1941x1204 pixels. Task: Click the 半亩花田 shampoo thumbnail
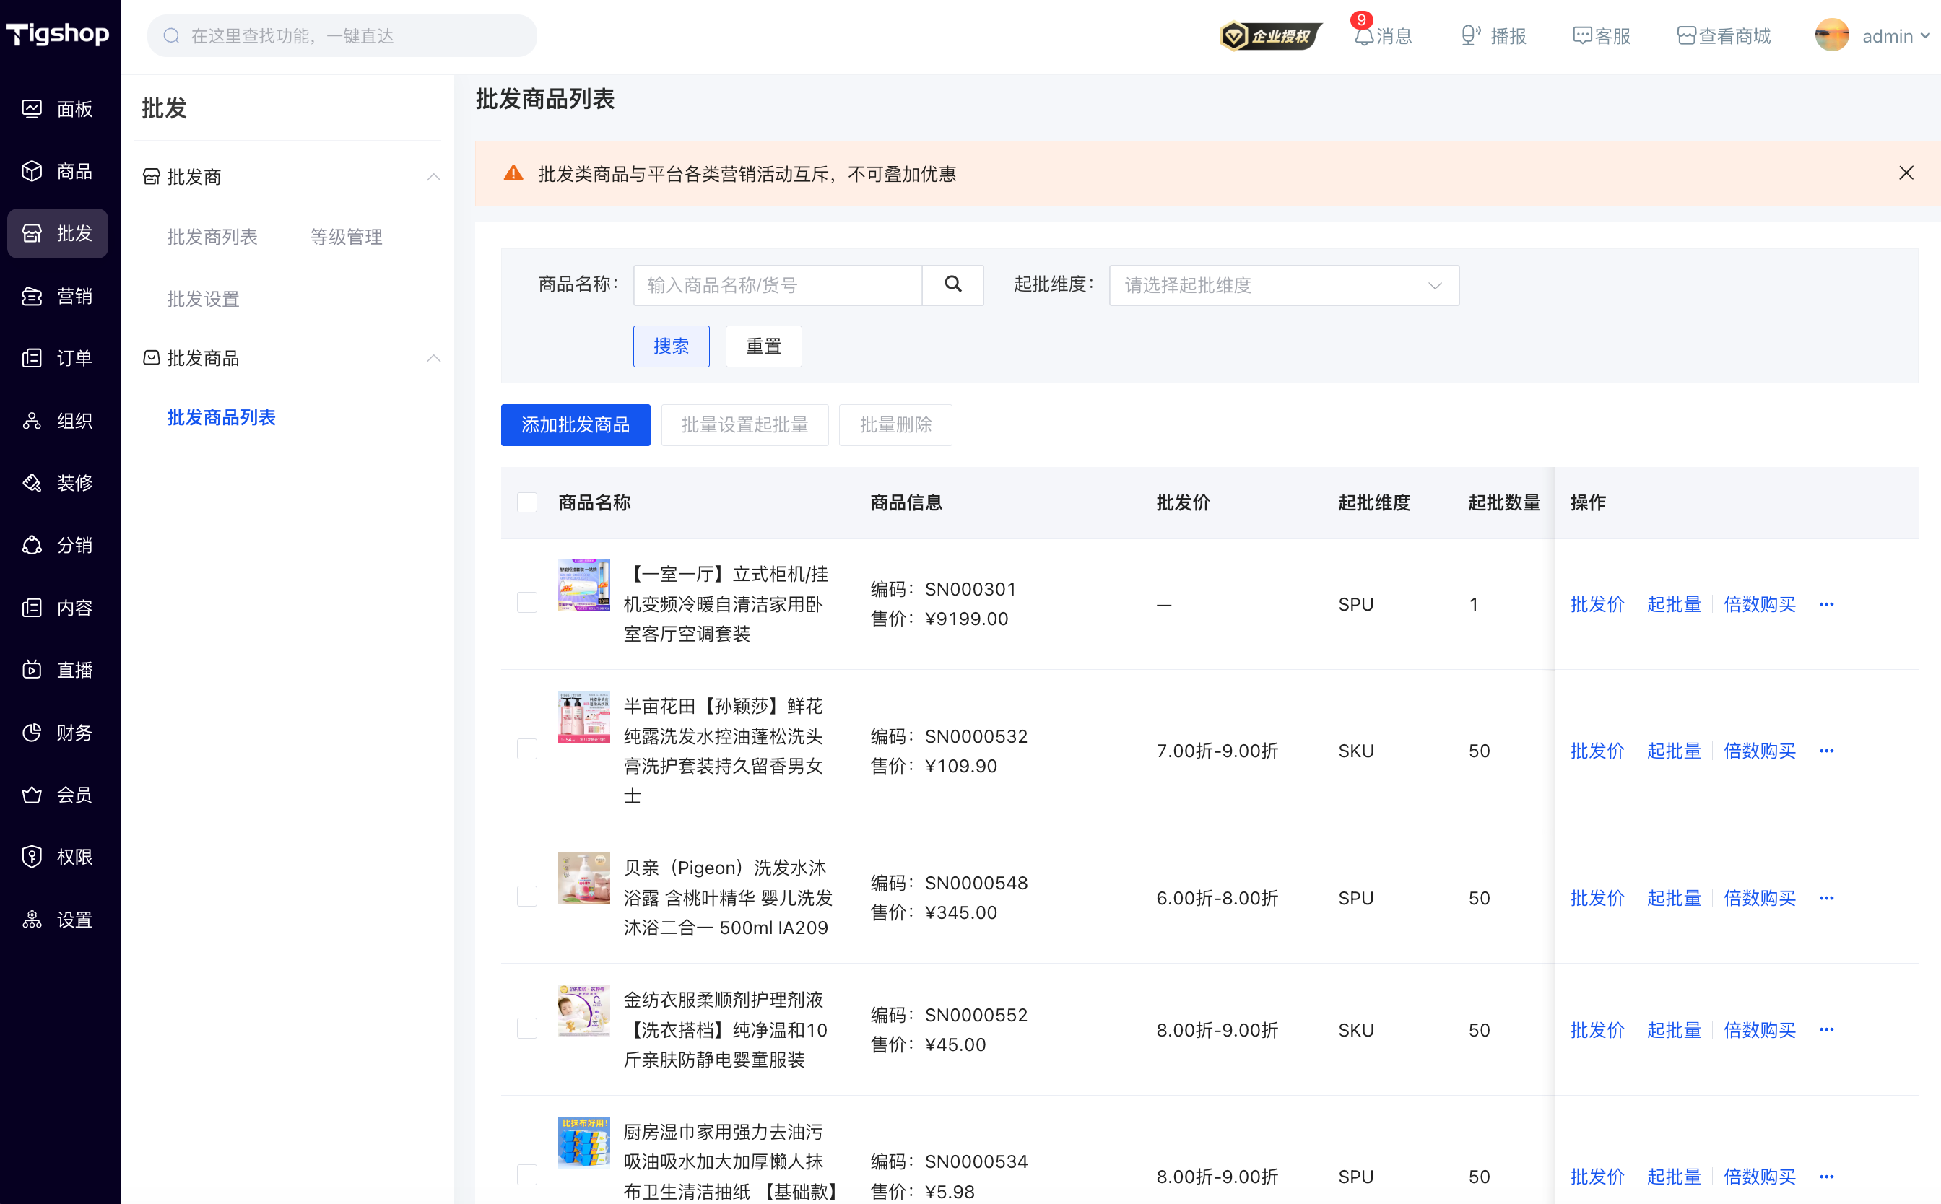(x=583, y=717)
